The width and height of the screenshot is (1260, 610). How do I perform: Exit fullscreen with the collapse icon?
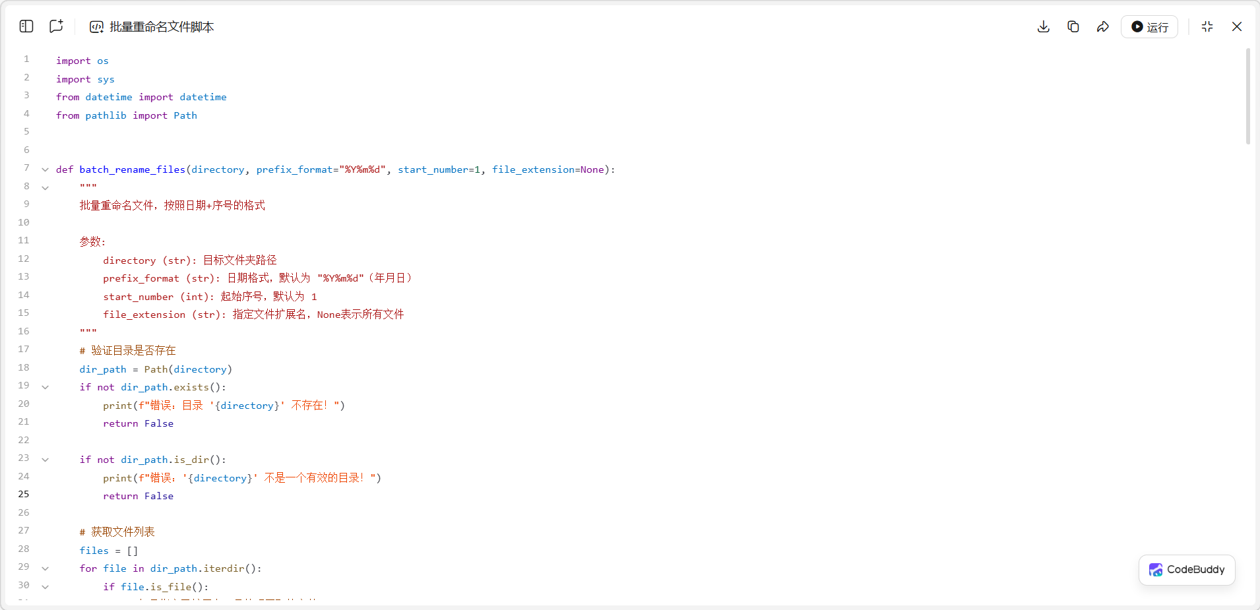(1207, 26)
